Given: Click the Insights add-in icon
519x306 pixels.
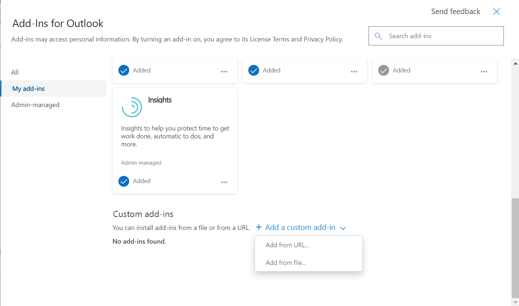Looking at the screenshot, I should click(x=132, y=107).
